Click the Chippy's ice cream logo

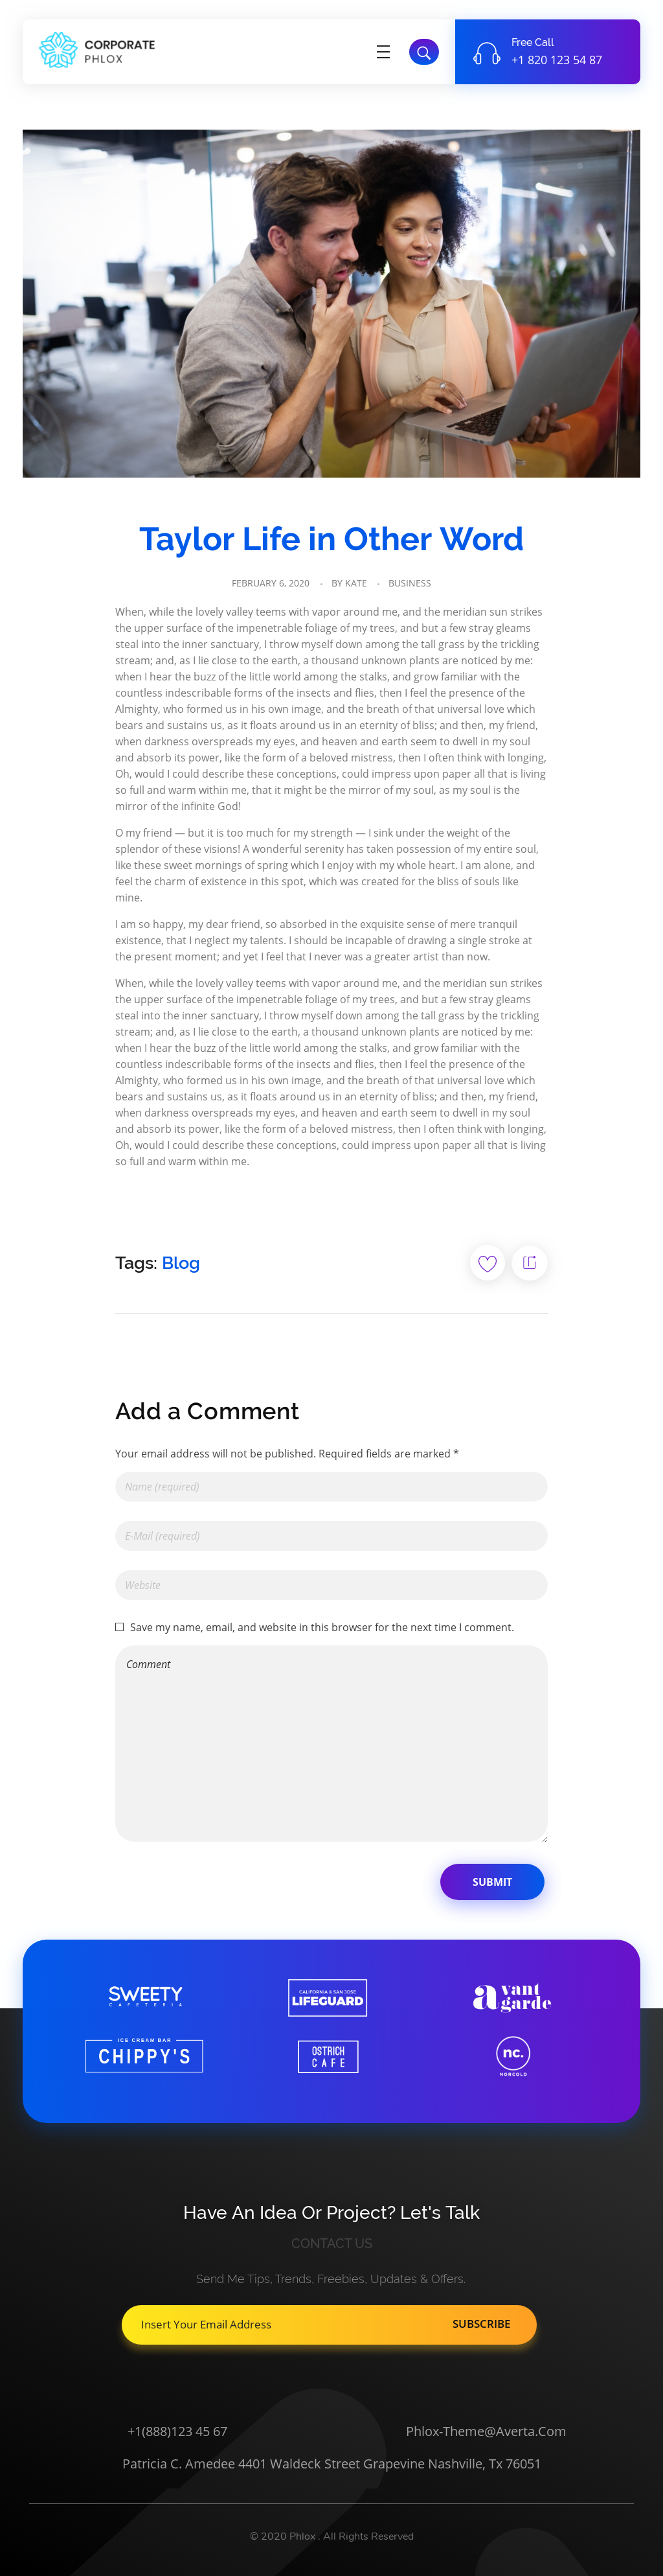pyautogui.click(x=144, y=2055)
